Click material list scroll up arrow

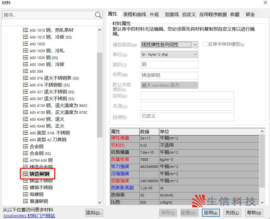point(100,30)
